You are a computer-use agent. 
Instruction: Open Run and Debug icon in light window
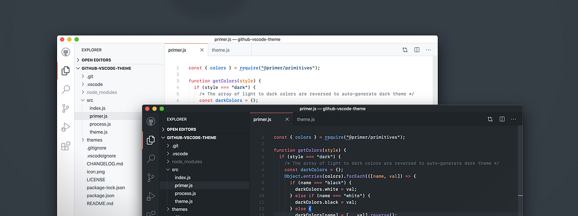[x=65, y=128]
